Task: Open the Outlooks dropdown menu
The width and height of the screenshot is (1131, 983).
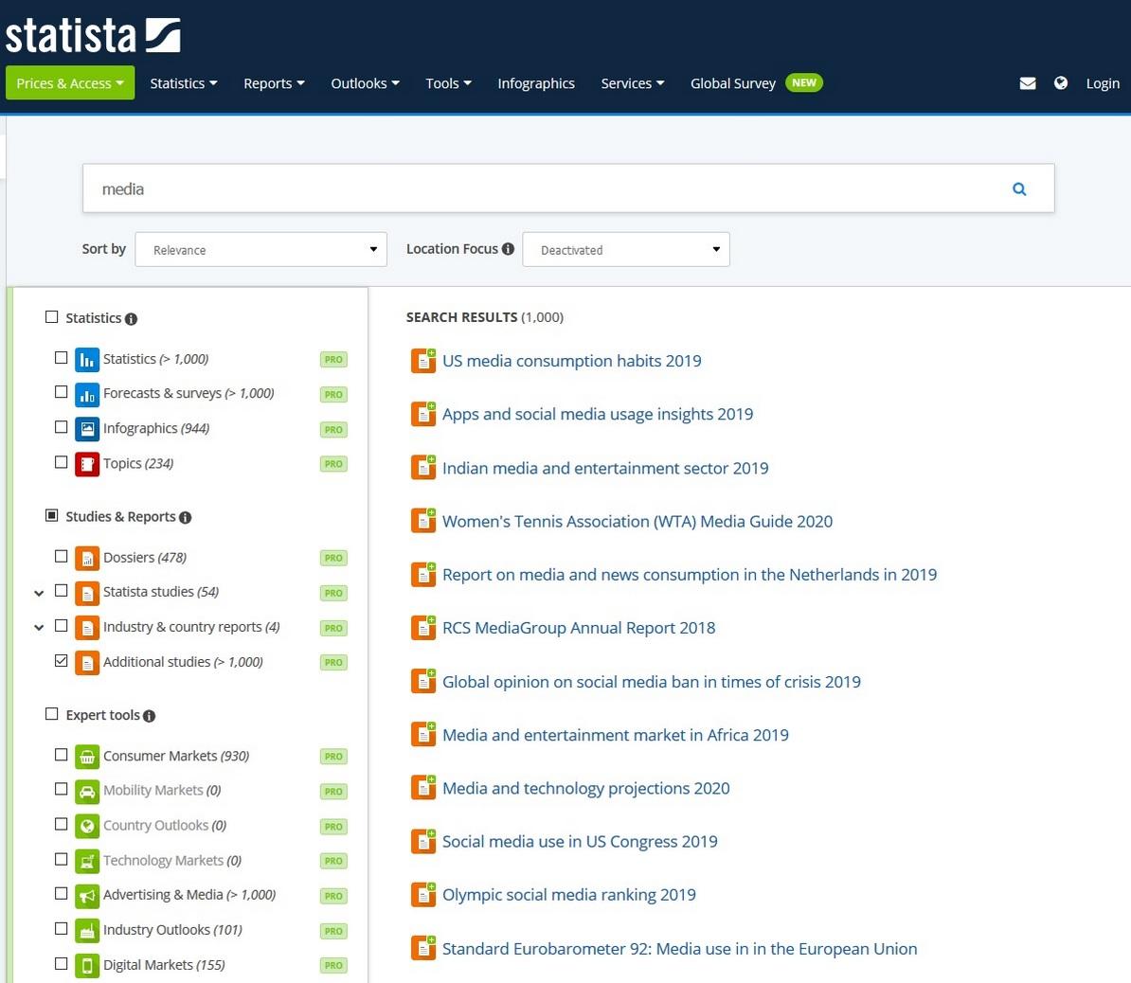Action: click(x=365, y=83)
